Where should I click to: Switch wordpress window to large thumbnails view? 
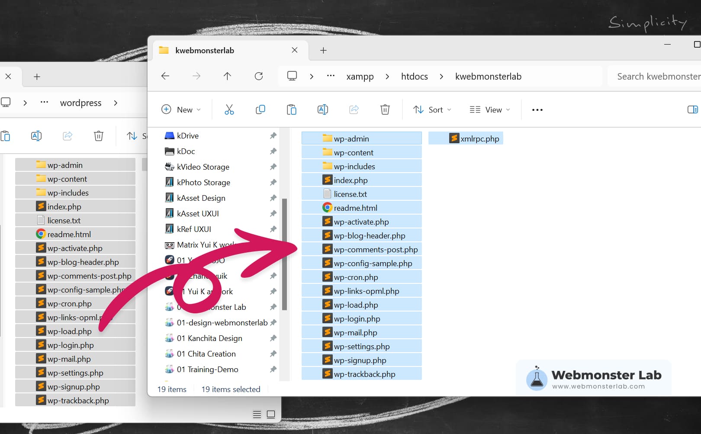pyautogui.click(x=271, y=415)
